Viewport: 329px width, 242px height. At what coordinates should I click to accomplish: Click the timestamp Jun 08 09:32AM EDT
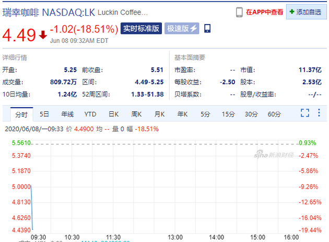(x=79, y=41)
